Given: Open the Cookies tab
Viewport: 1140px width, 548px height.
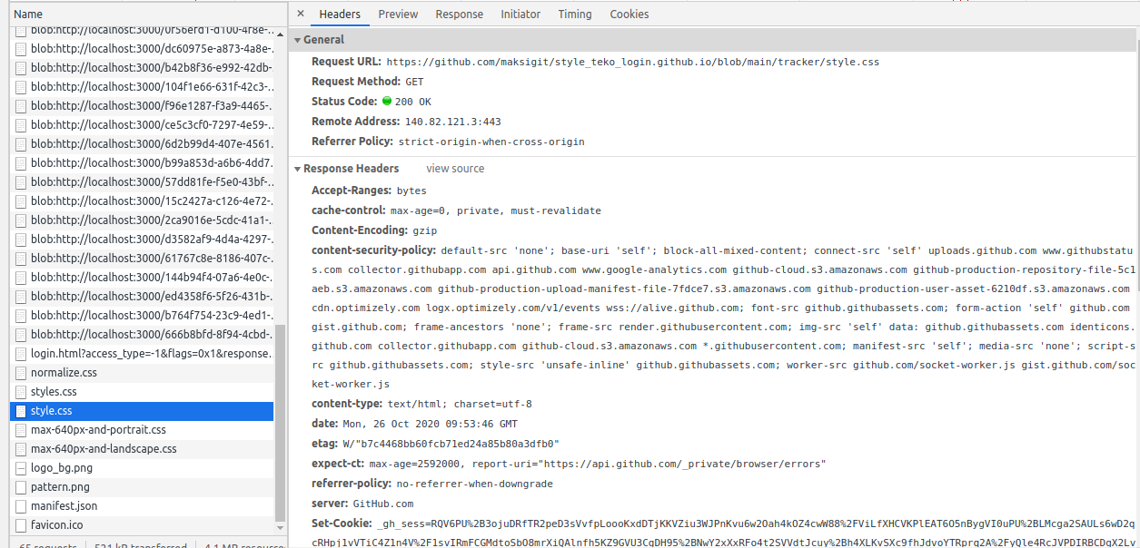Looking at the screenshot, I should [629, 14].
